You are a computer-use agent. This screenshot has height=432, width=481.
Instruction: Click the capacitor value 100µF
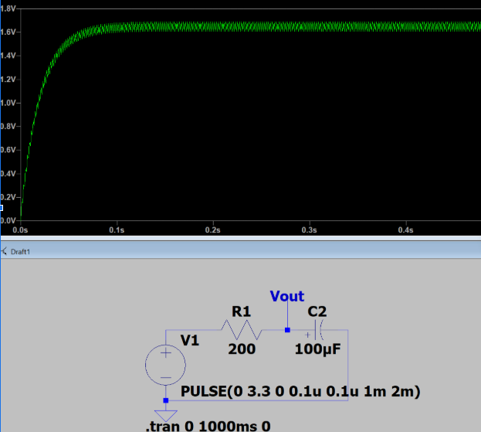pos(317,349)
